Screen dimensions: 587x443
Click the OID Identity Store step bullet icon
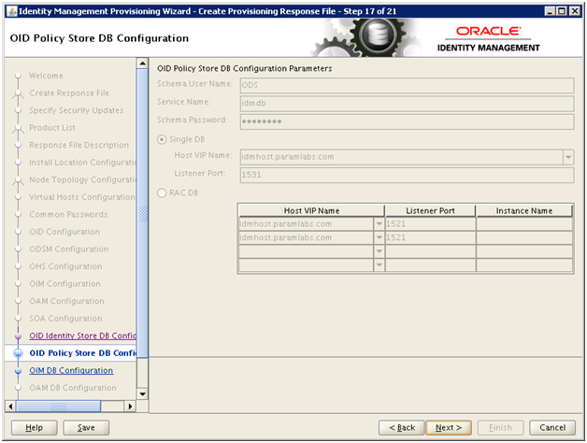point(18,336)
